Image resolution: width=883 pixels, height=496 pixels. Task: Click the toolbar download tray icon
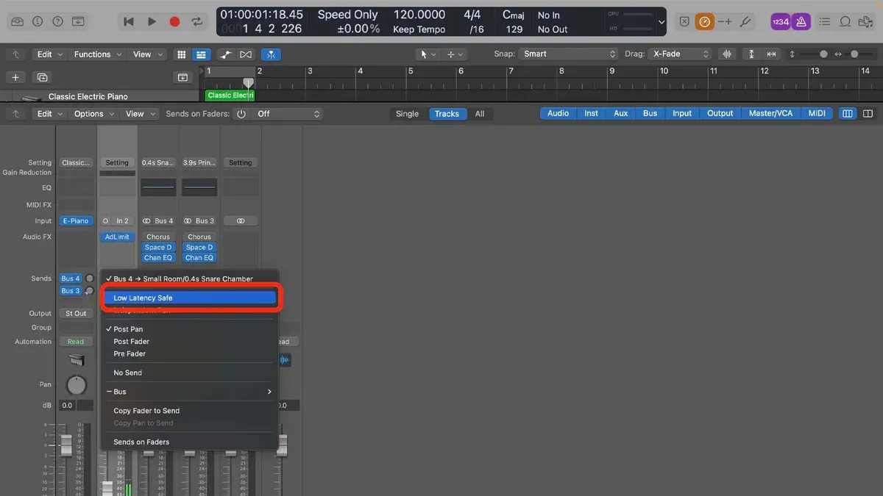[78, 22]
